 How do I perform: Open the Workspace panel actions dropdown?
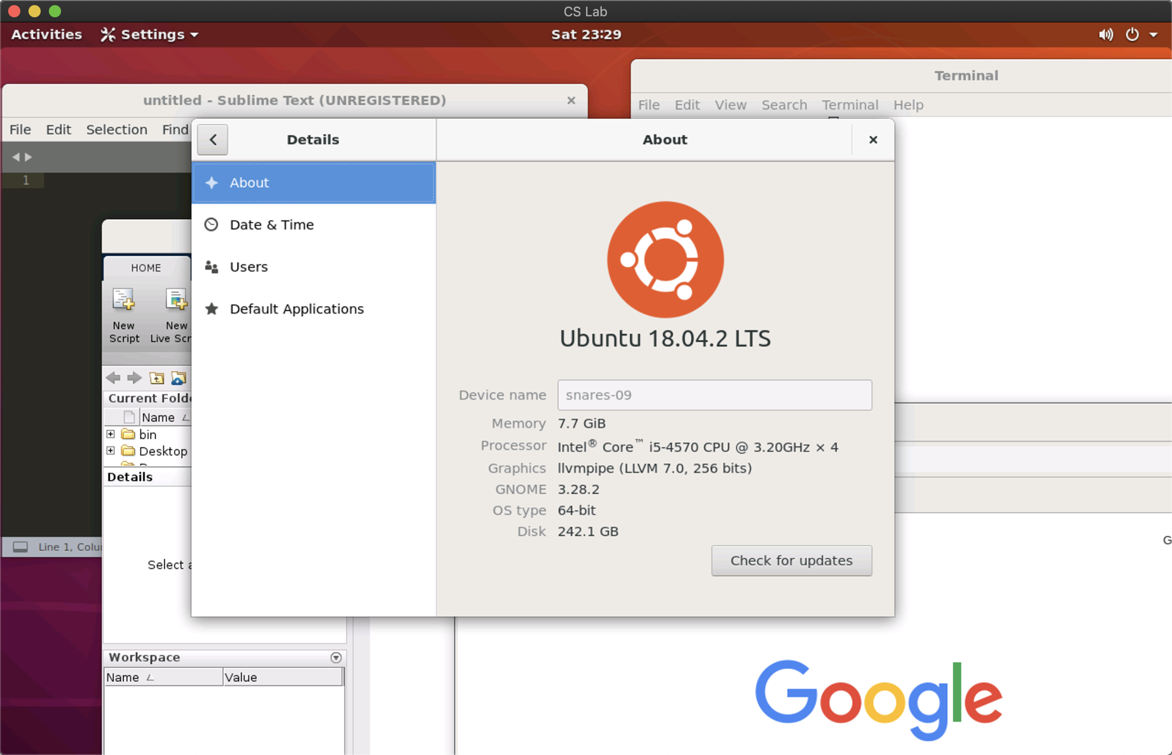click(x=336, y=657)
